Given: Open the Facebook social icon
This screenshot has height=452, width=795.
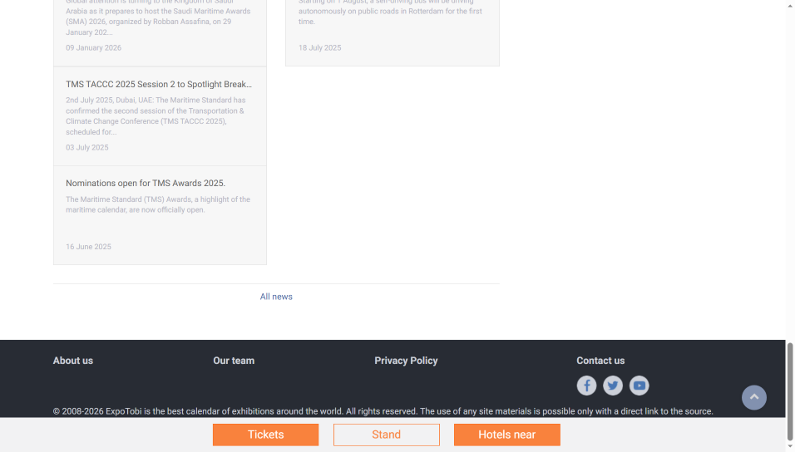Looking at the screenshot, I should click(586, 386).
